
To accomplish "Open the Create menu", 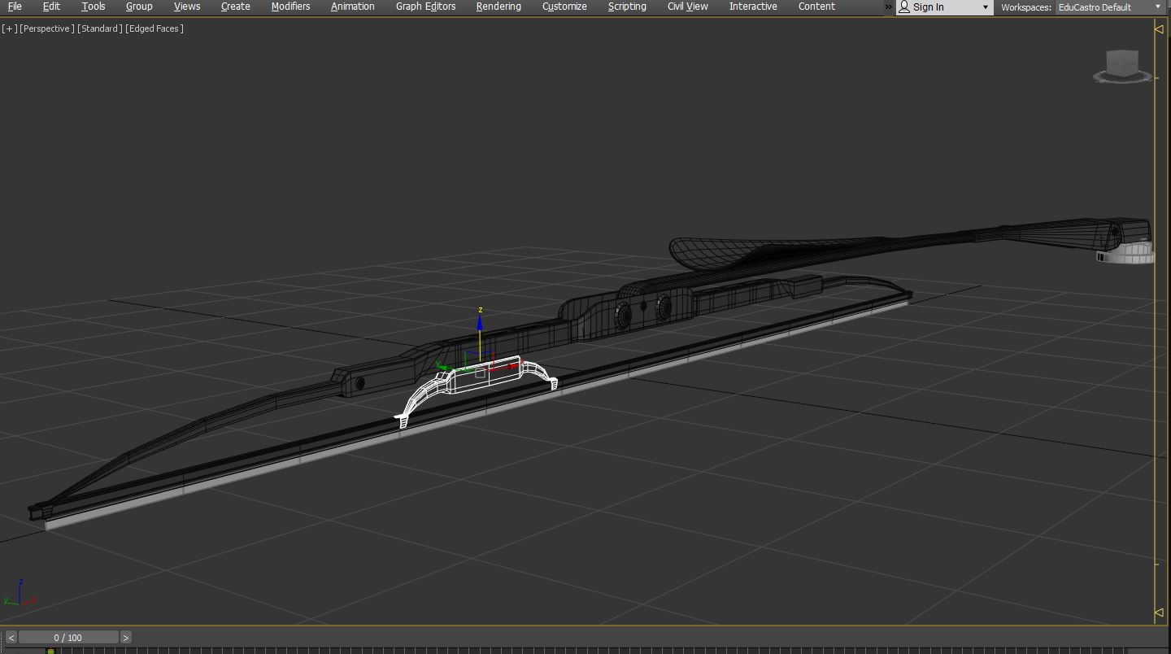I will coord(236,7).
